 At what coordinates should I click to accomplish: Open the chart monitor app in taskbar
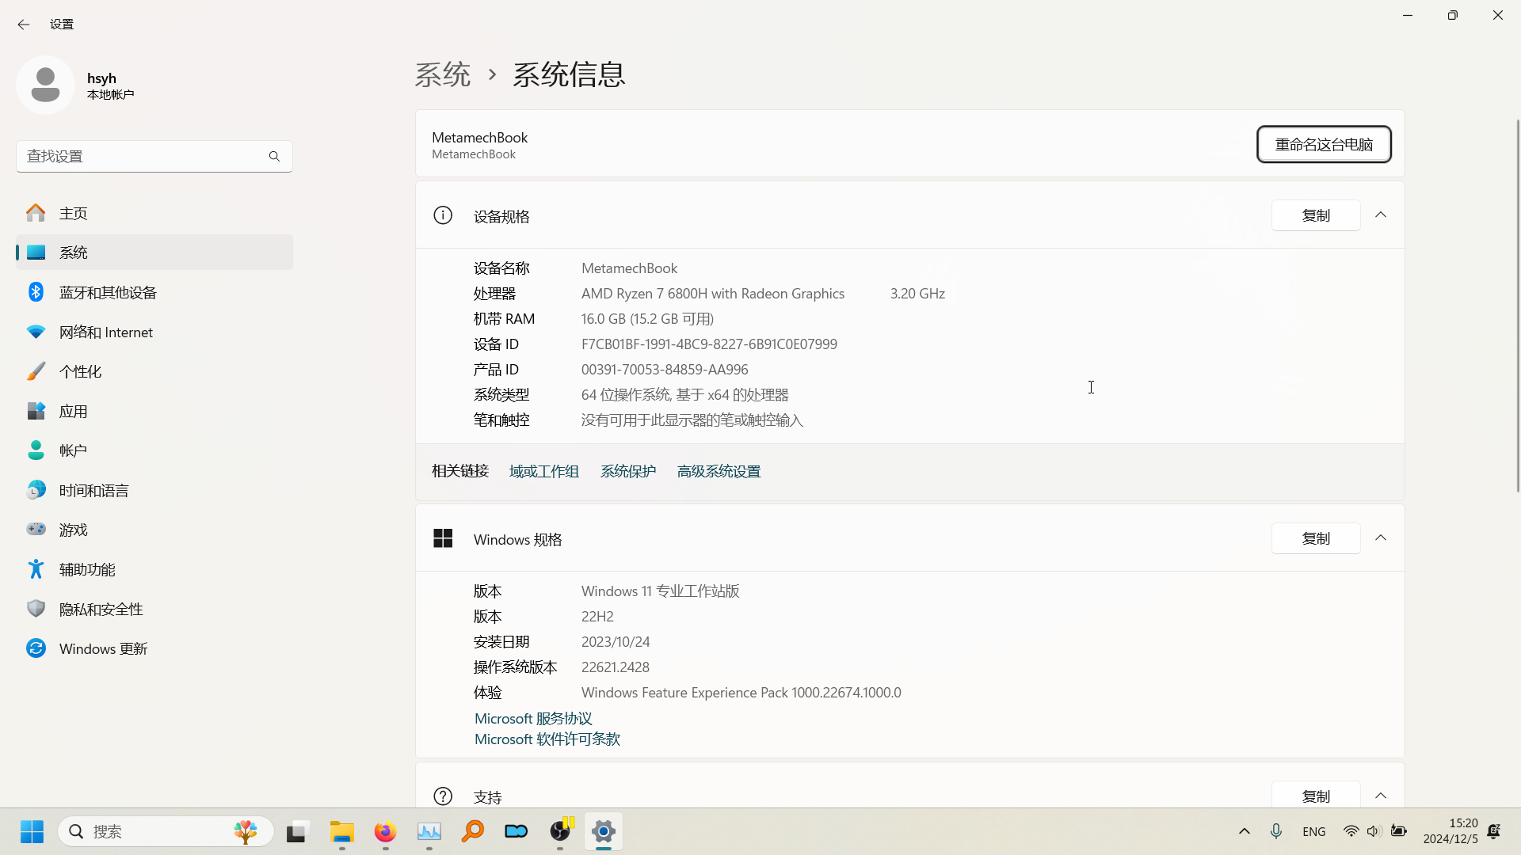point(429,831)
